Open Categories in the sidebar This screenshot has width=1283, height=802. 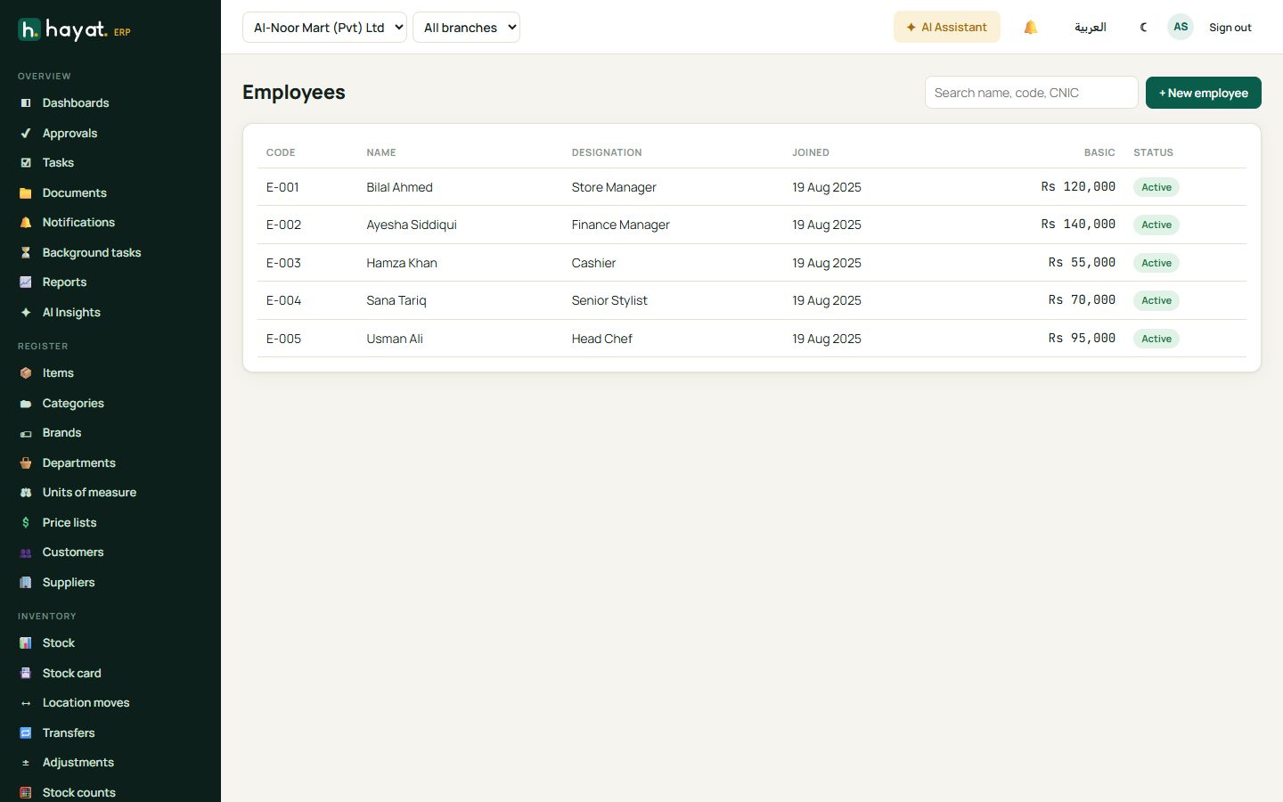click(73, 404)
